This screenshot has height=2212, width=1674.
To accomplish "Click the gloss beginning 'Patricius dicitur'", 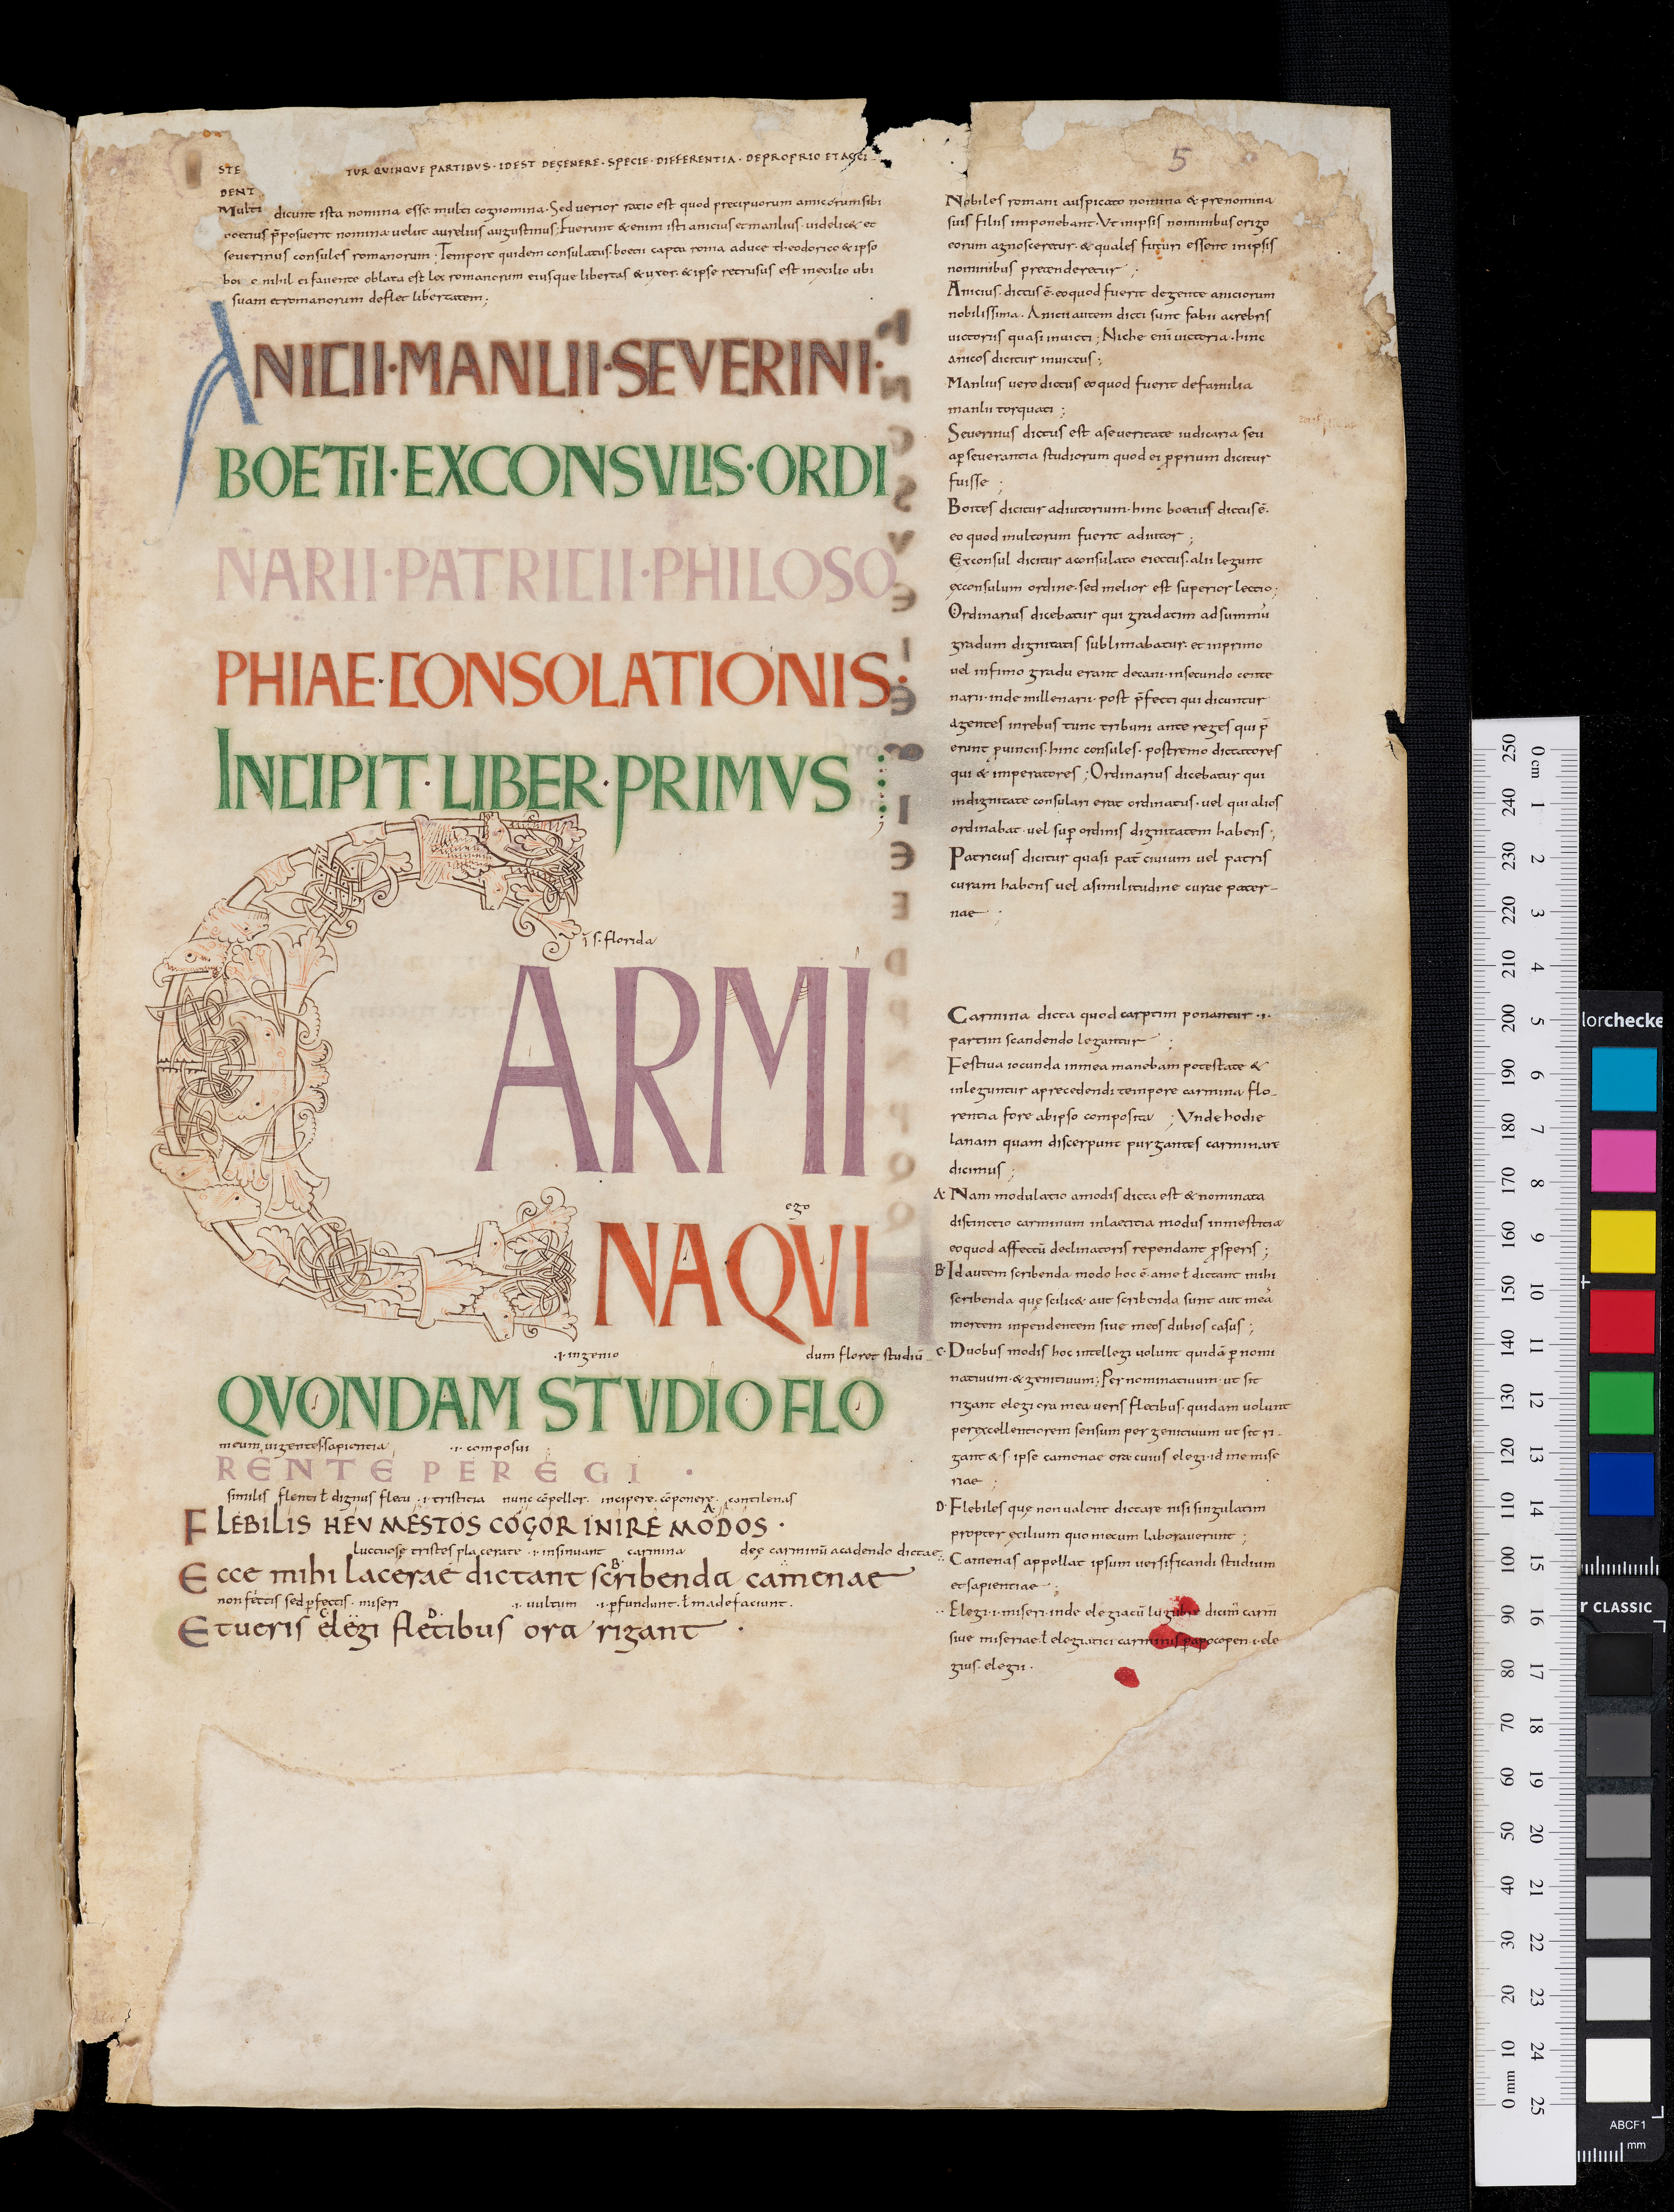I will [1113, 883].
